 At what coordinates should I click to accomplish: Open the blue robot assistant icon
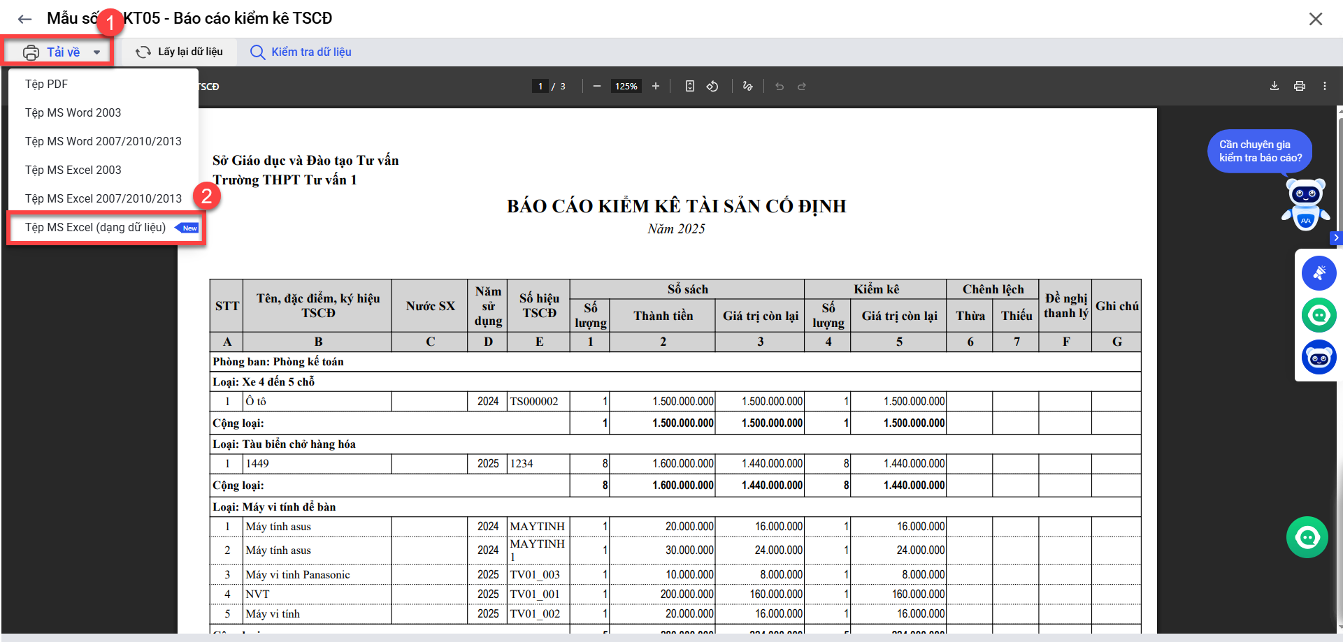1319,358
